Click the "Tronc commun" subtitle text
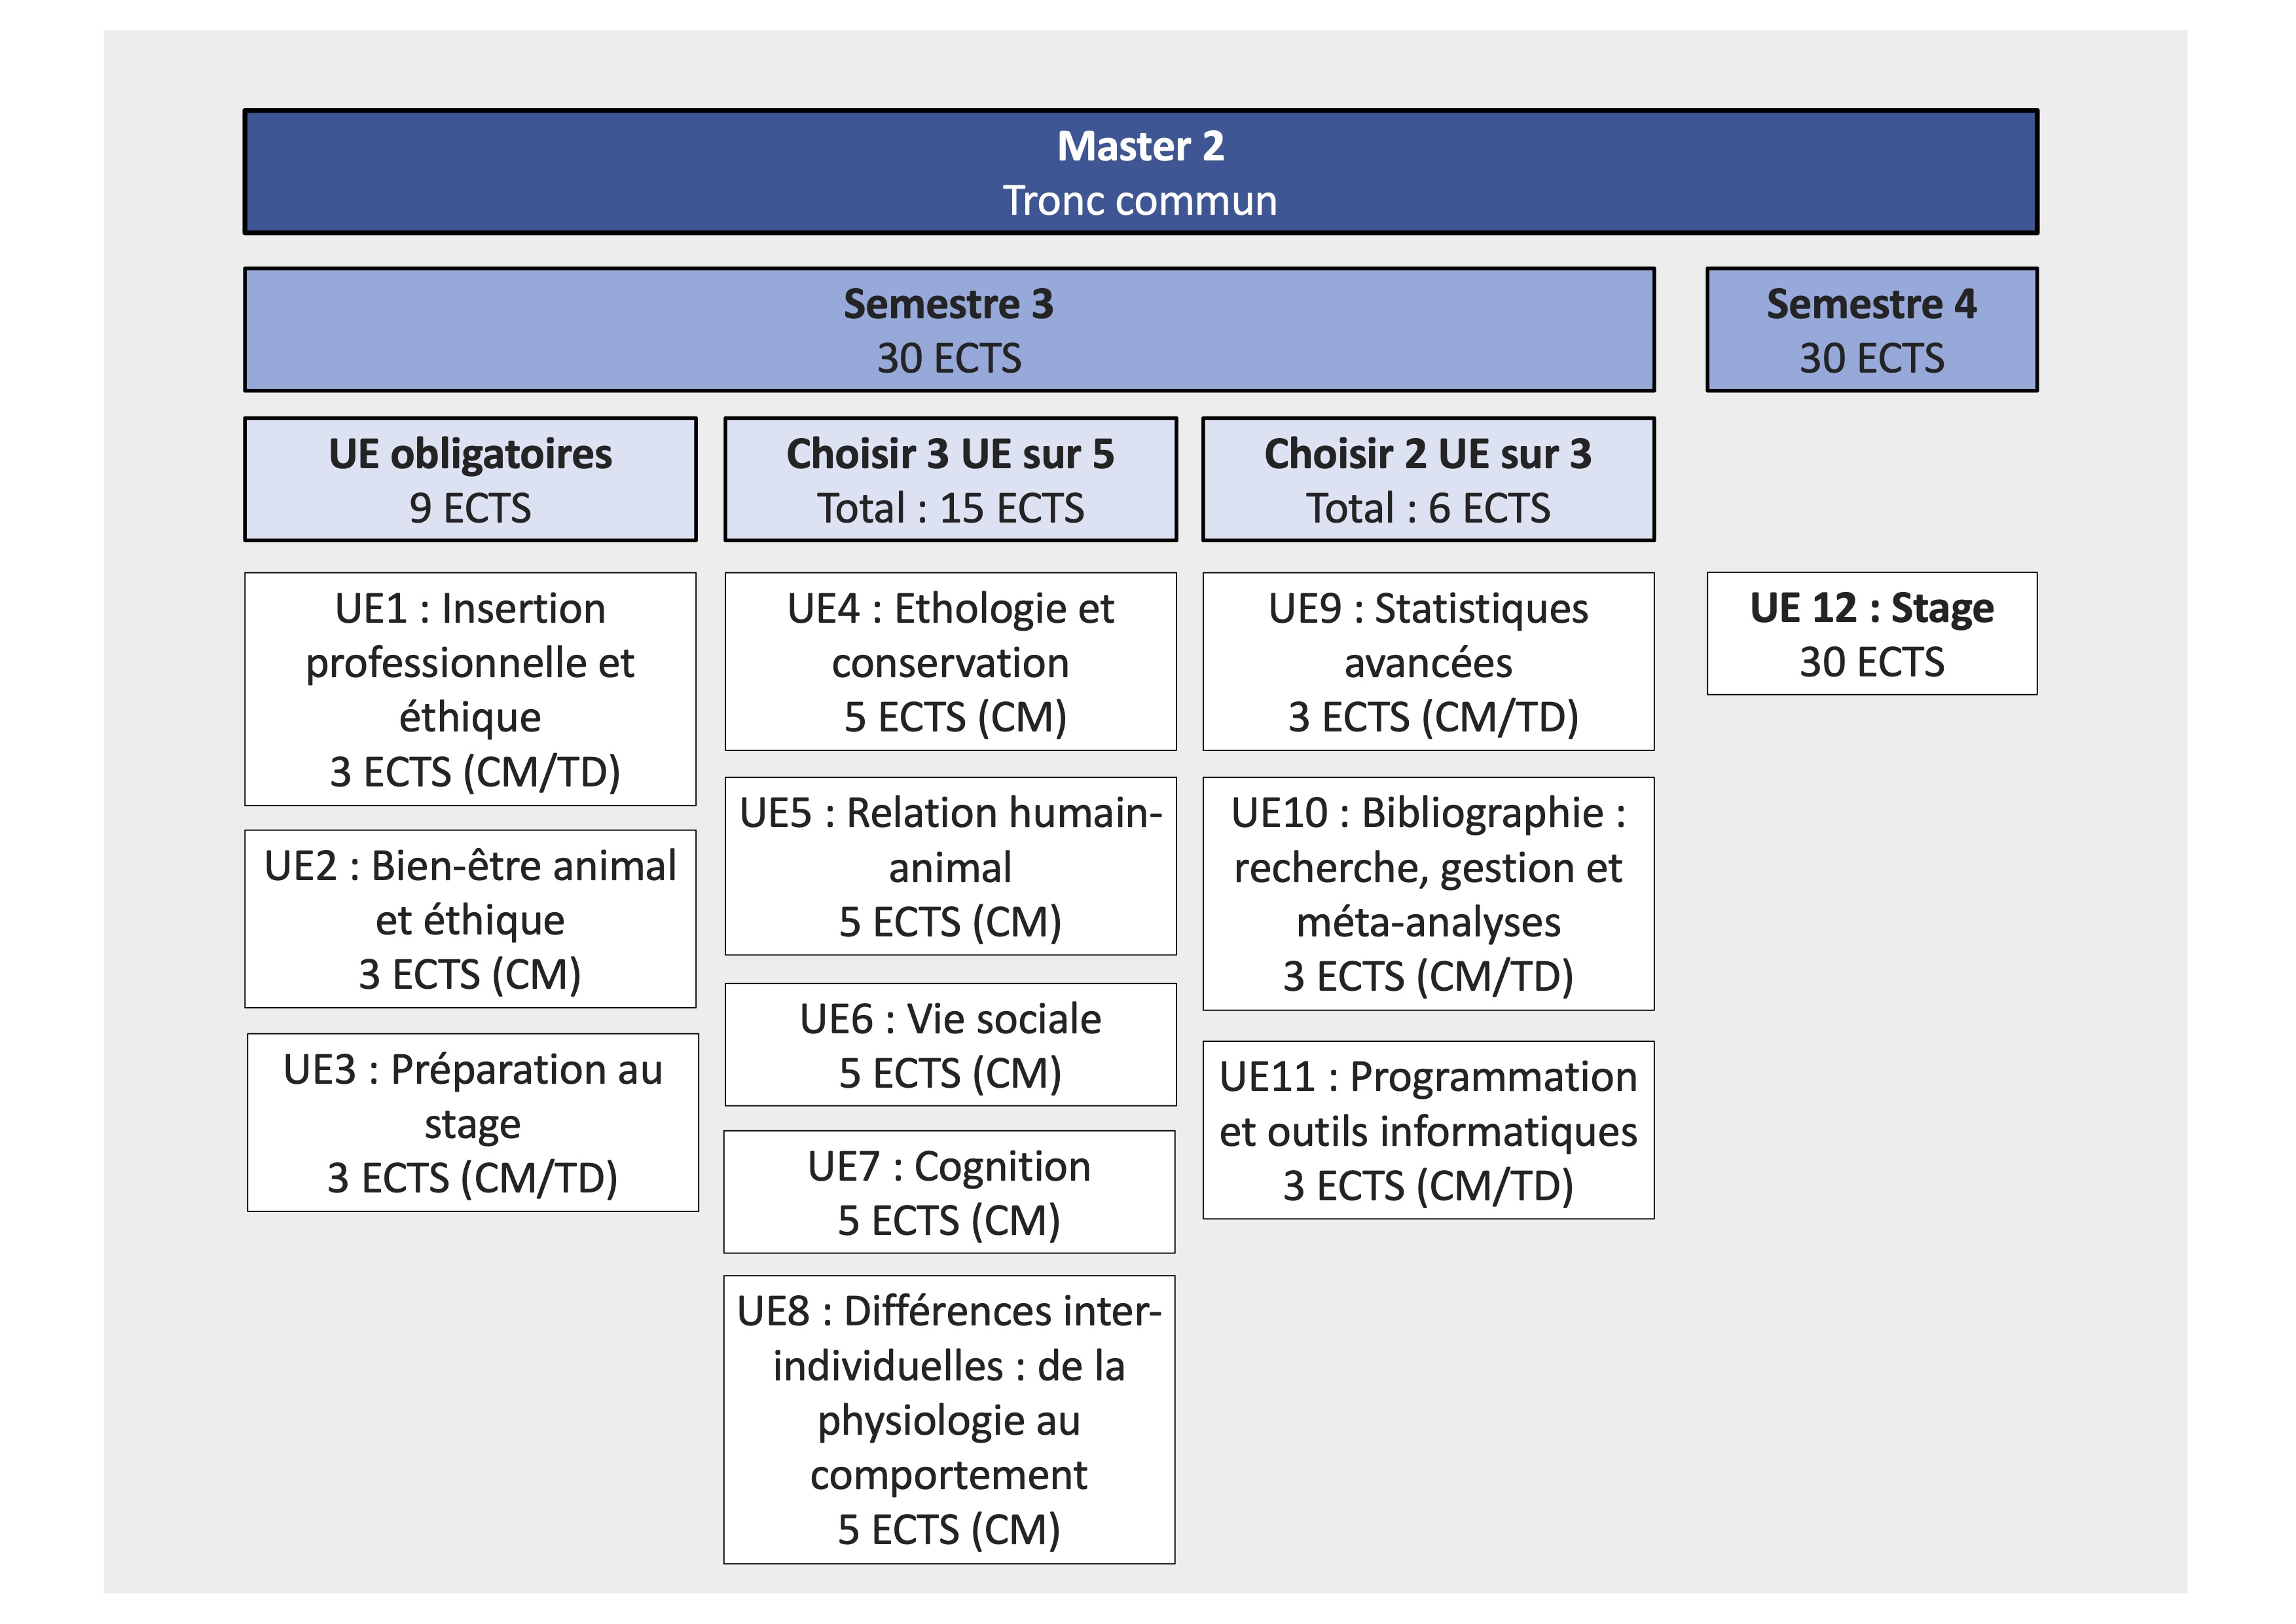Viewport: 2296px width, 1624px height. coord(1140,202)
